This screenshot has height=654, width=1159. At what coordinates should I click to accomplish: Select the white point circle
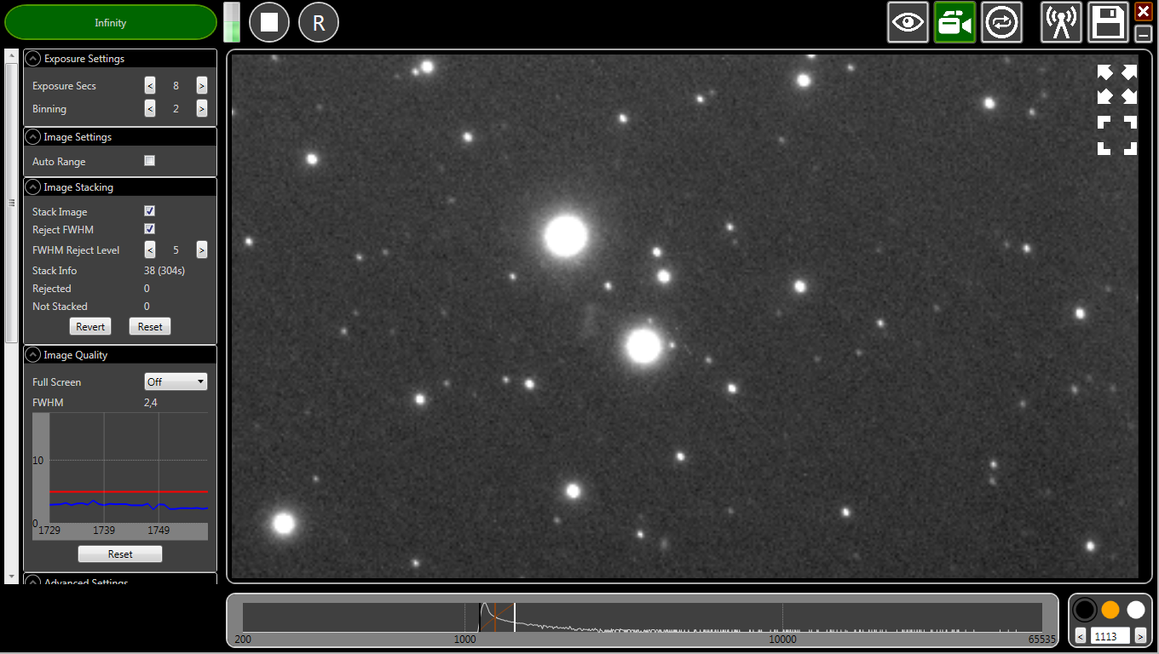click(1136, 610)
